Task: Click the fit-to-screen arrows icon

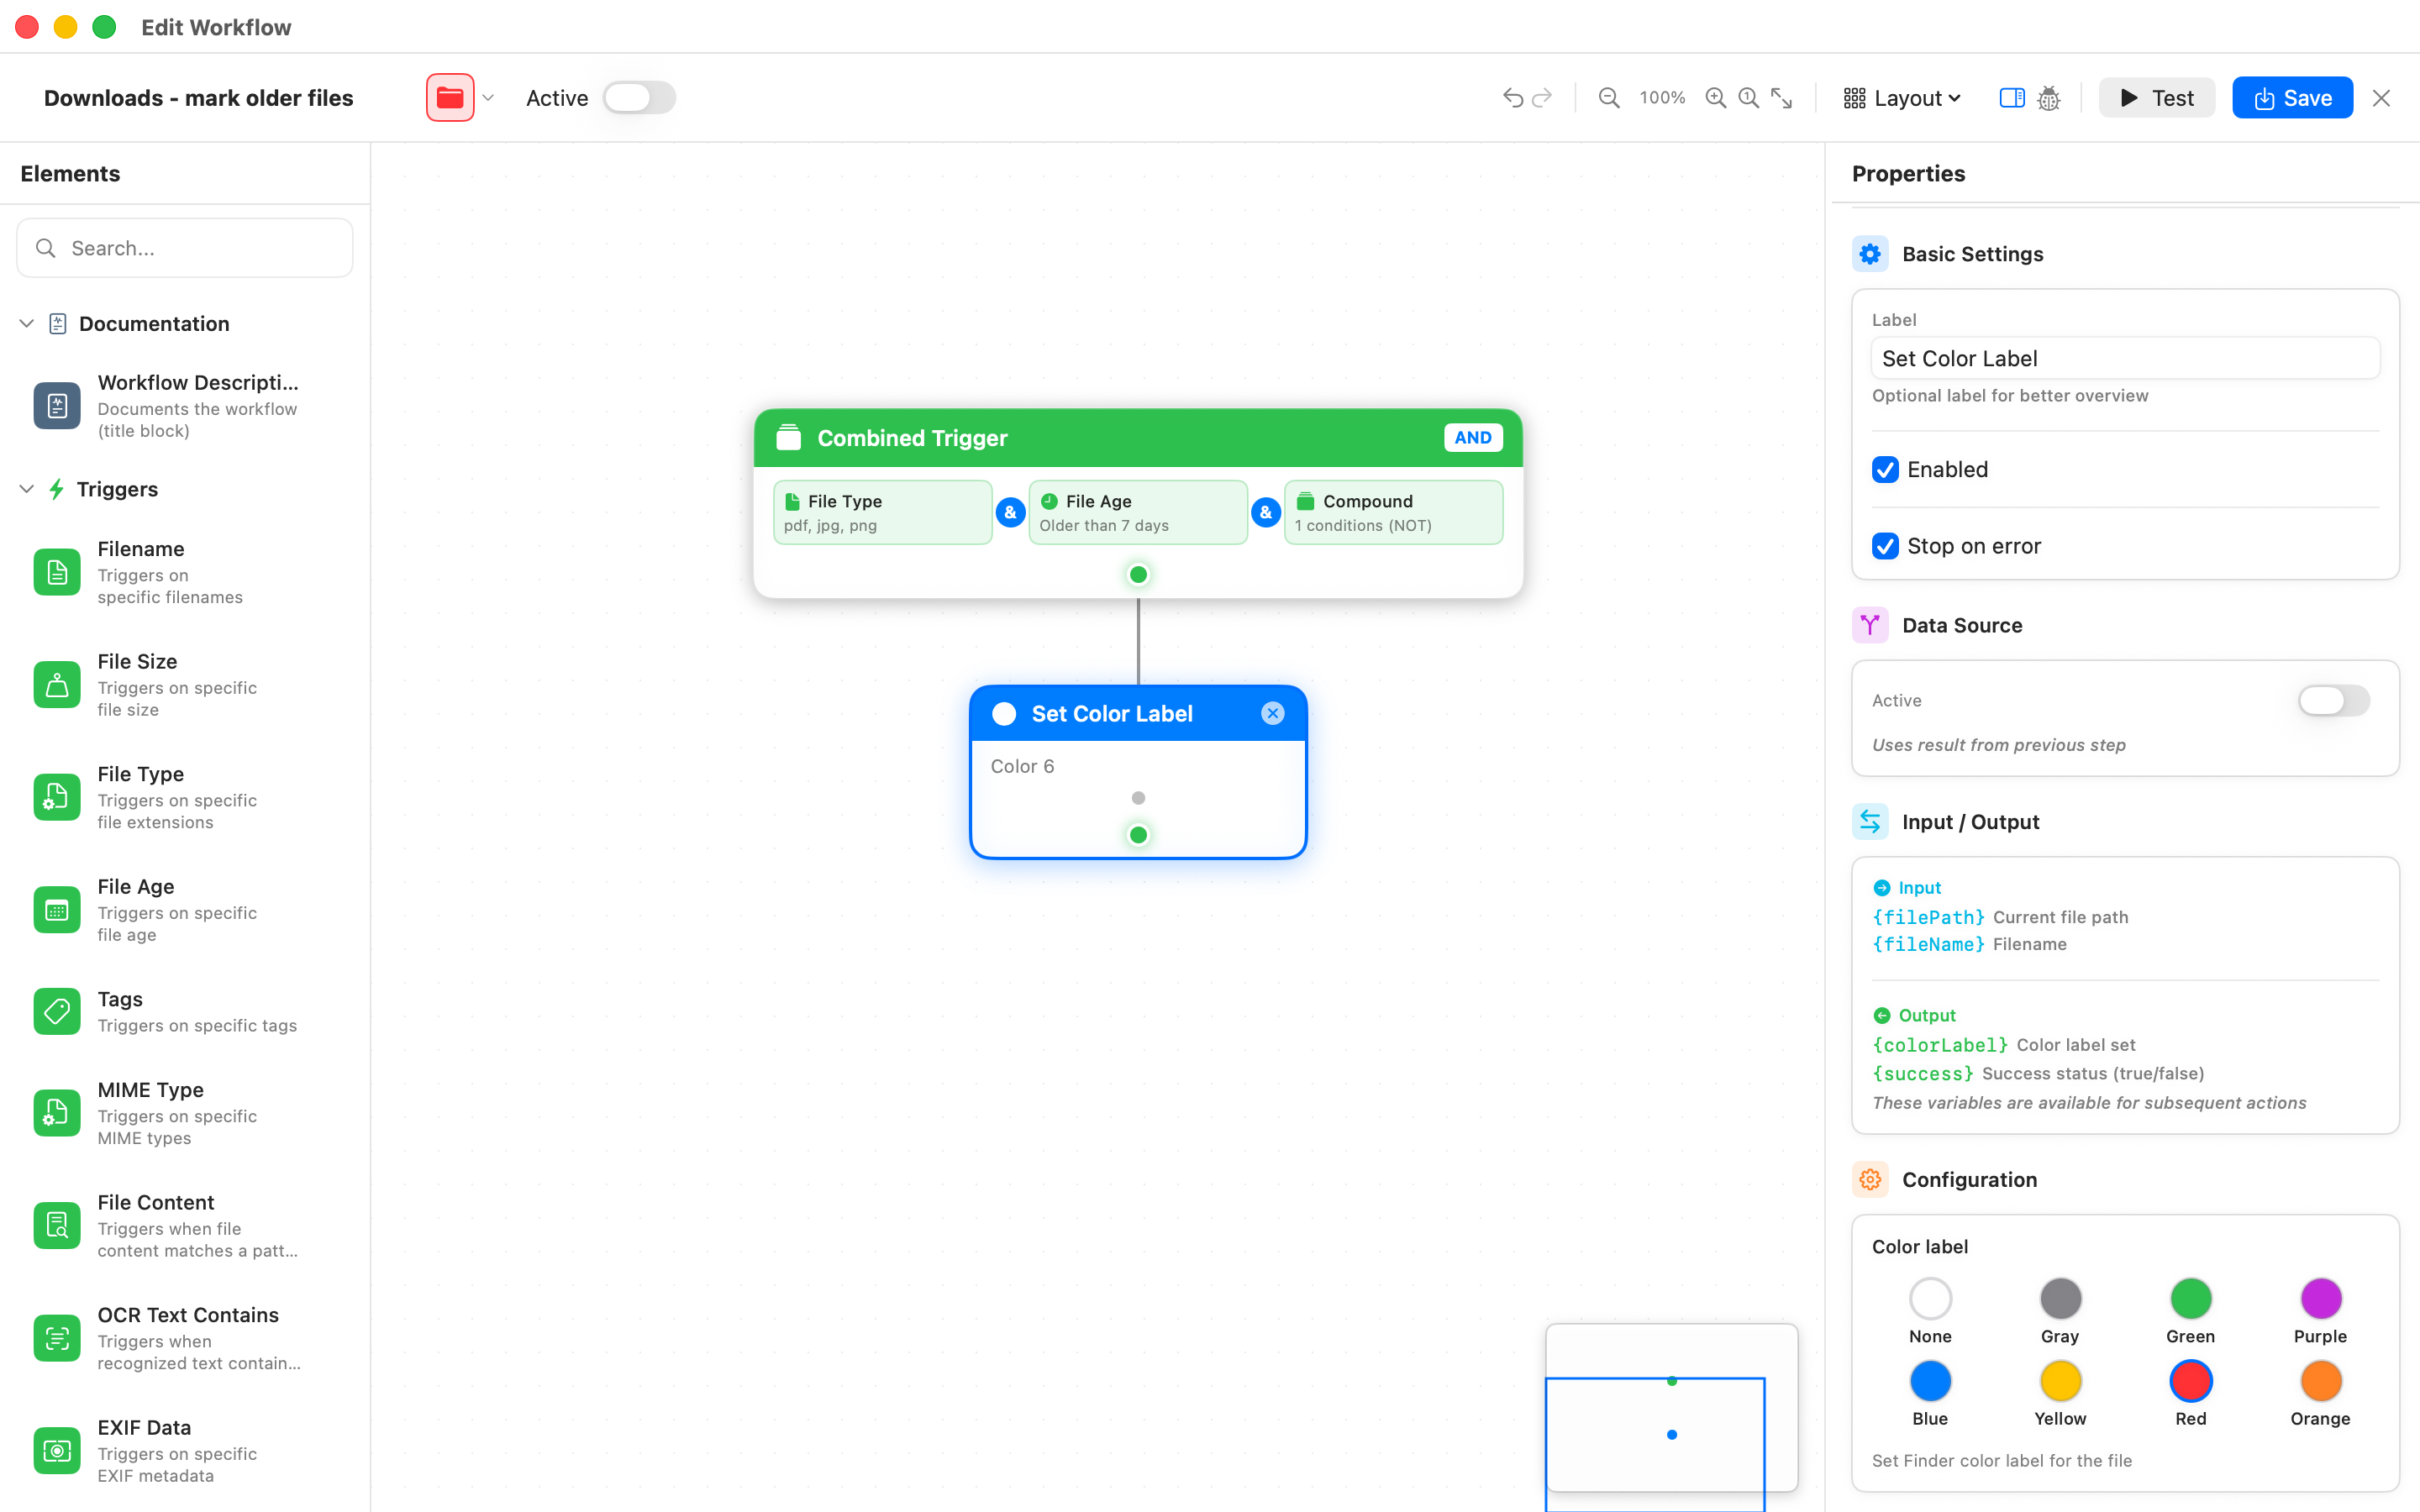Action: click(x=1781, y=97)
